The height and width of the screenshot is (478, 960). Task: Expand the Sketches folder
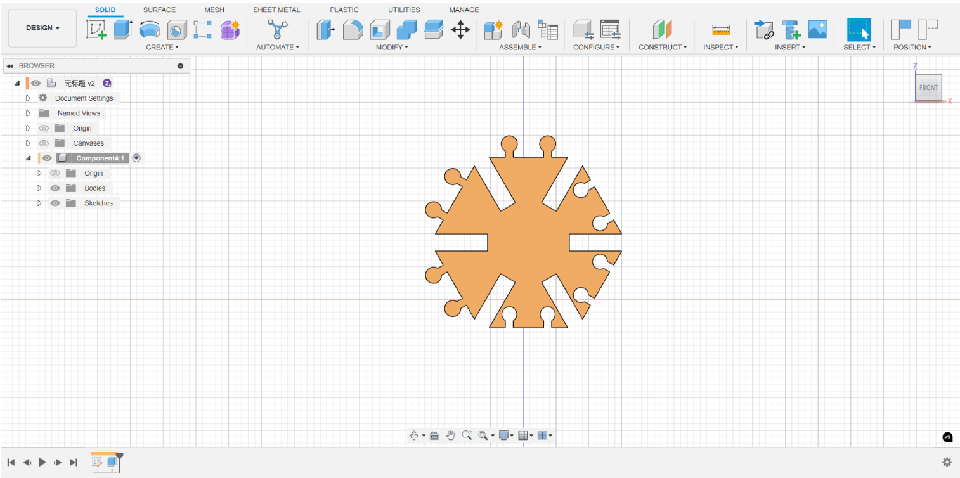pos(39,203)
